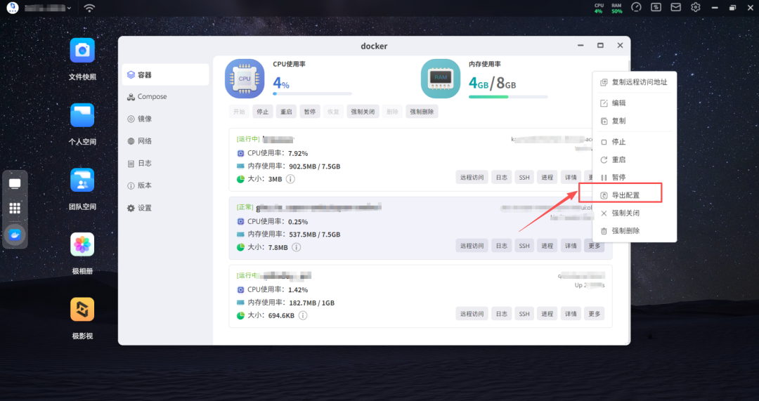Click 远程访问 in the 537.5MB container row
Screen dimensions: 759x401
click(472, 246)
